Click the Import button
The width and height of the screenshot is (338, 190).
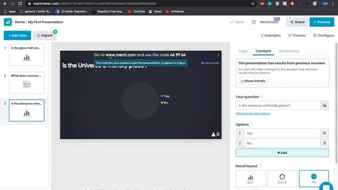pos(44,35)
